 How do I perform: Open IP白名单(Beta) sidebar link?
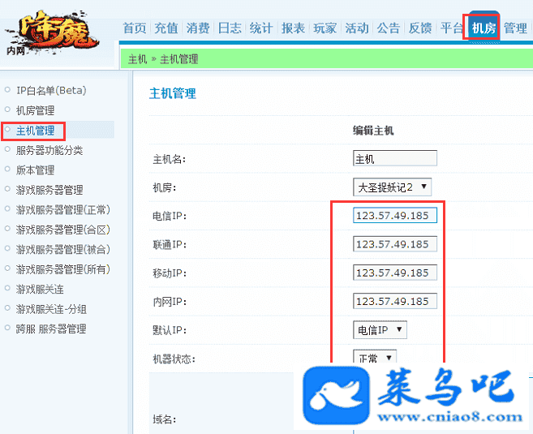[51, 90]
